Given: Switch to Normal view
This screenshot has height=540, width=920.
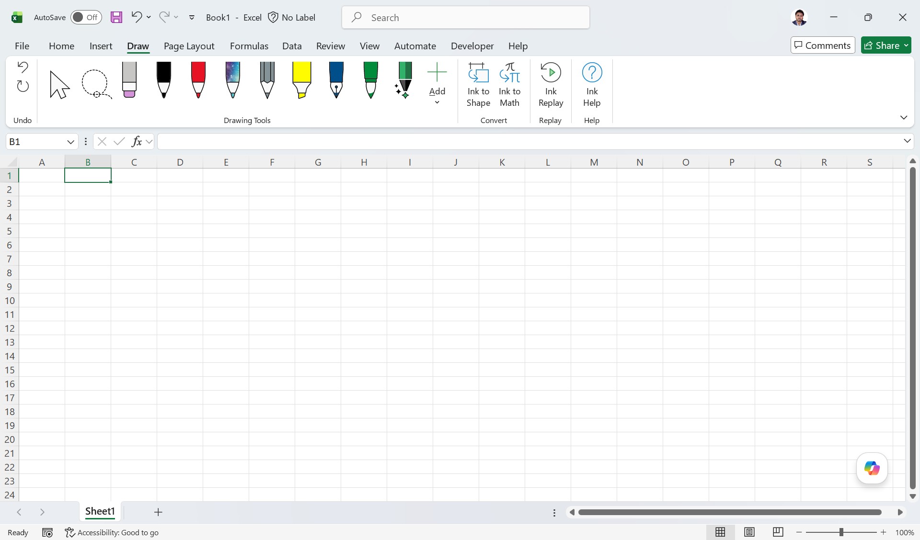Looking at the screenshot, I should pyautogui.click(x=720, y=532).
